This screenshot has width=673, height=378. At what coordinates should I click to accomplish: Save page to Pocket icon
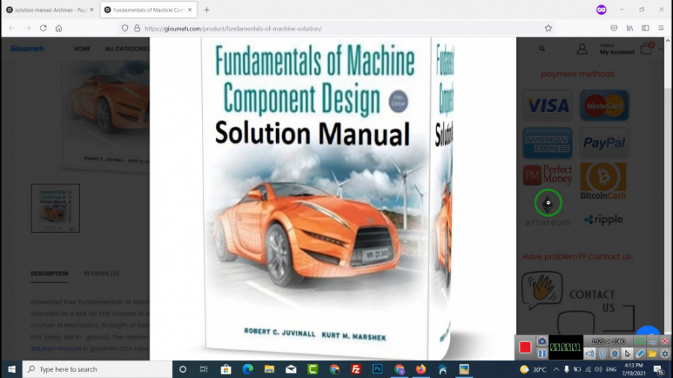click(614, 28)
